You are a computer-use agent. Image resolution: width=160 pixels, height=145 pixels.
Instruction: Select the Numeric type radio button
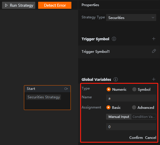pos(109,89)
